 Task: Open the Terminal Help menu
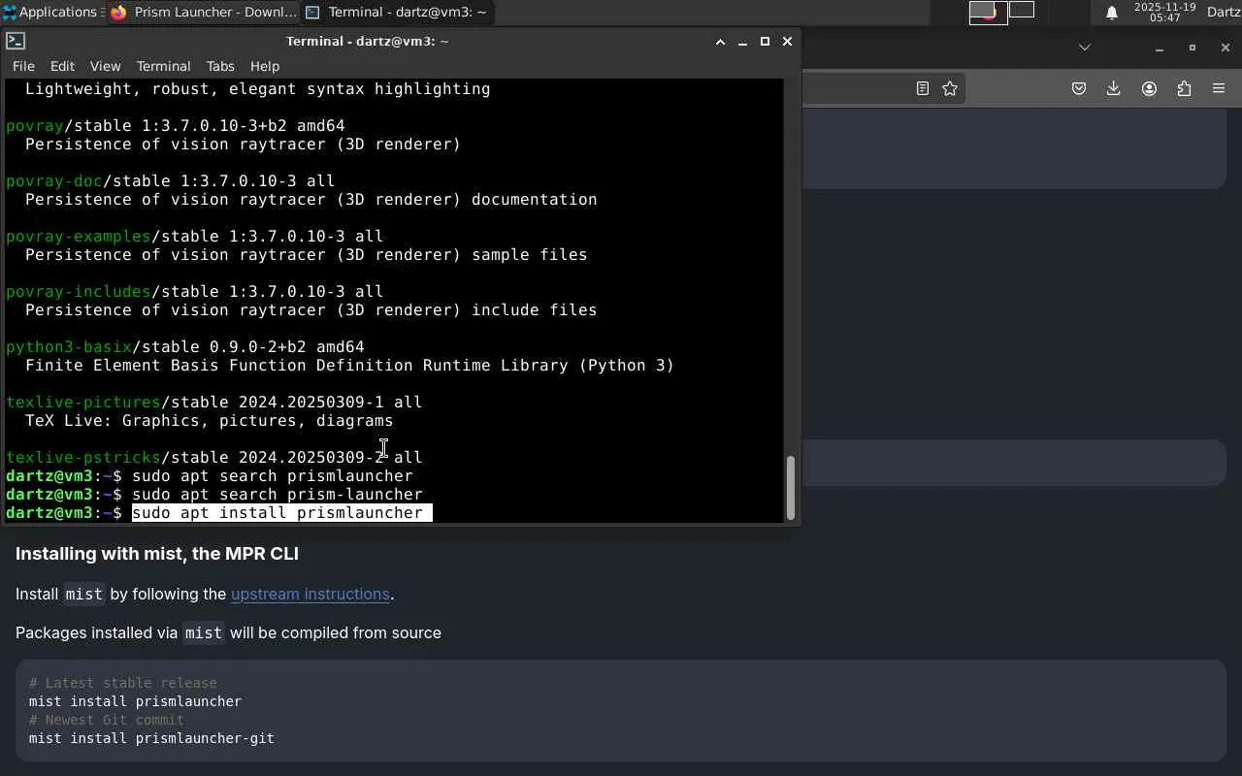pyautogui.click(x=265, y=66)
